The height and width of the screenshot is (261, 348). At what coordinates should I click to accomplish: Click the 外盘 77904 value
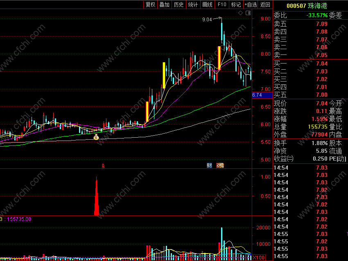click(319, 134)
